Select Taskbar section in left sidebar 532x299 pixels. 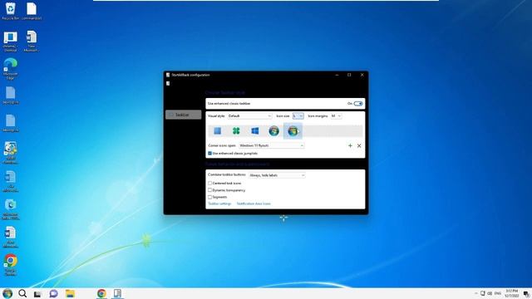click(x=183, y=115)
